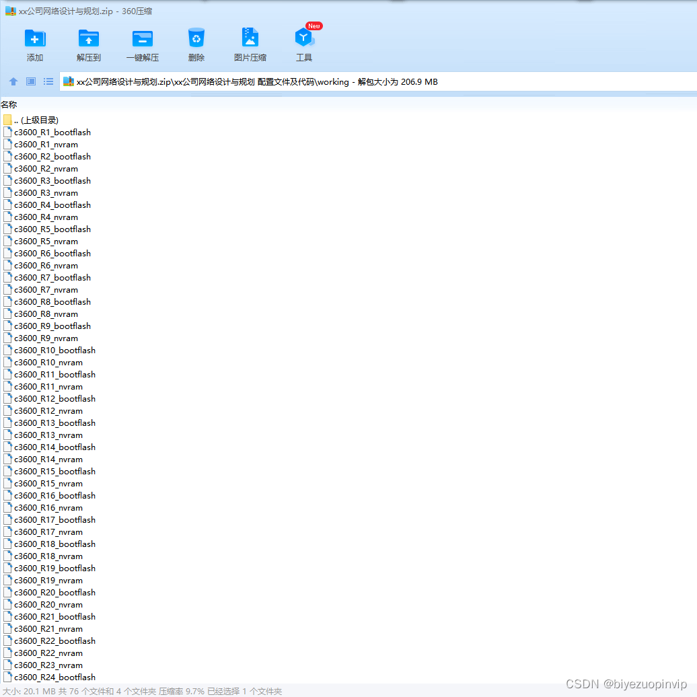This screenshot has width=697, height=697.
Task: Select file c3600_R2_bootflash
Action: (47, 157)
